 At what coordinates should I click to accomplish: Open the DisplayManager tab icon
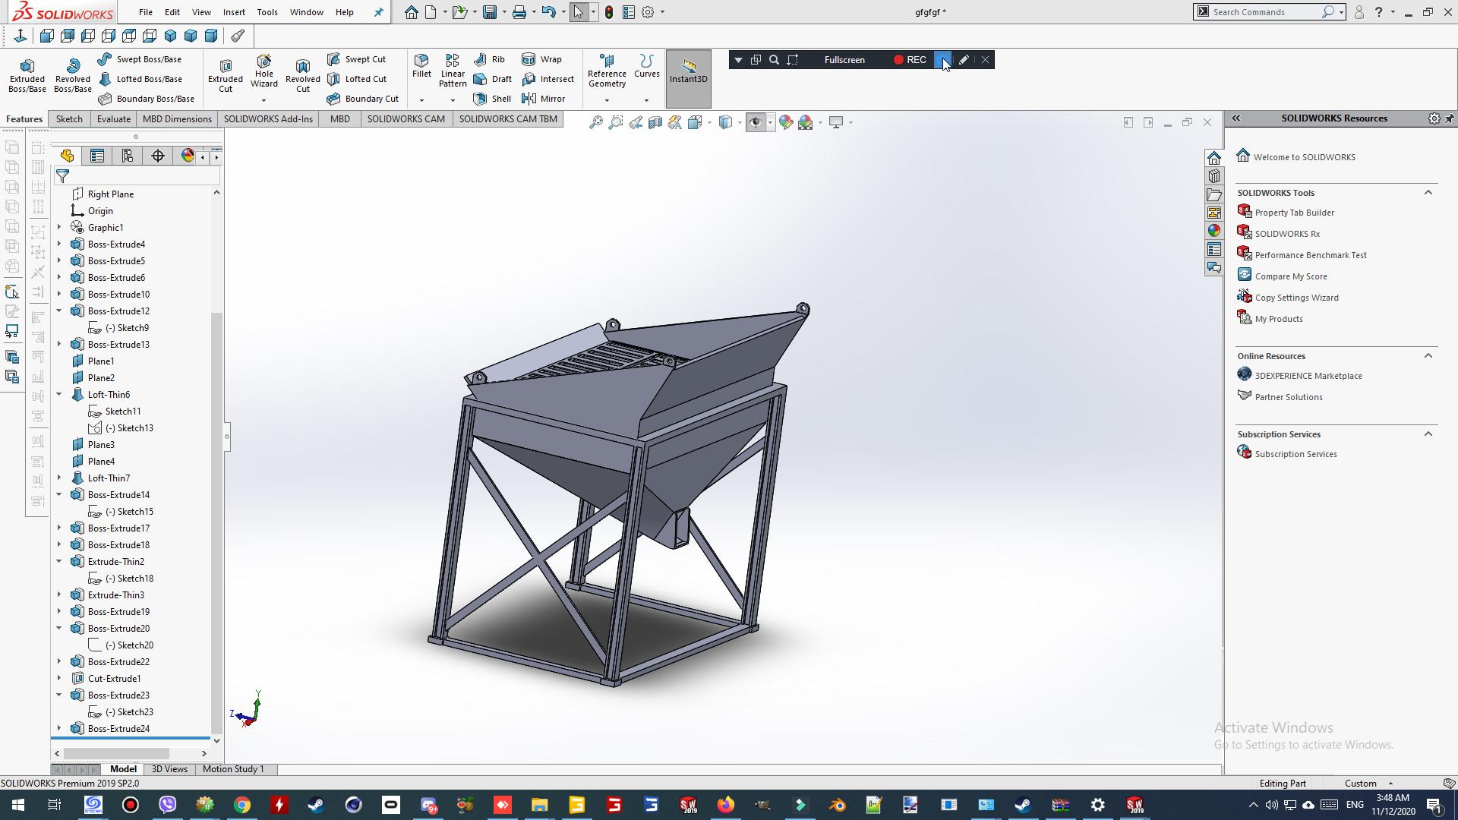(x=188, y=156)
